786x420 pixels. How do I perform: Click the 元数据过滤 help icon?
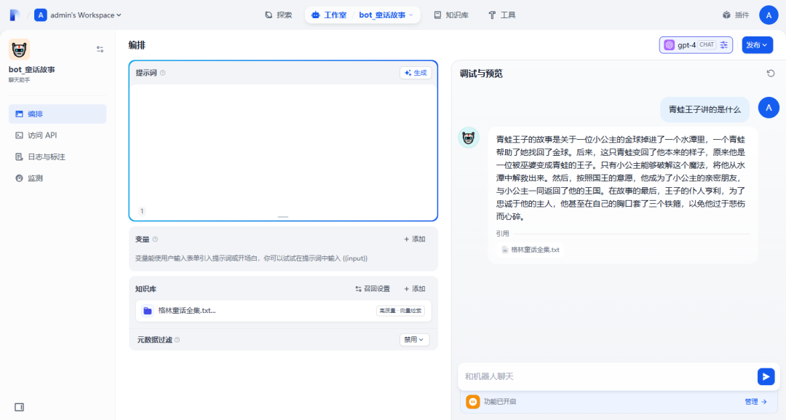point(177,340)
